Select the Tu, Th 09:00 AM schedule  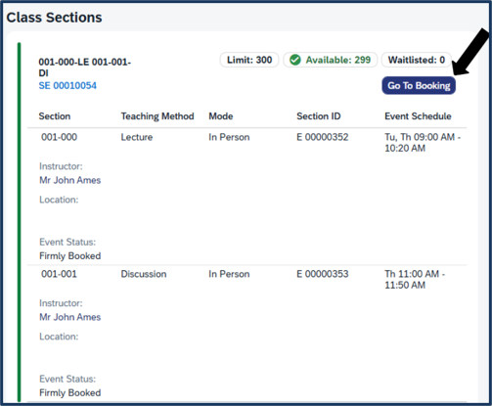pos(423,143)
